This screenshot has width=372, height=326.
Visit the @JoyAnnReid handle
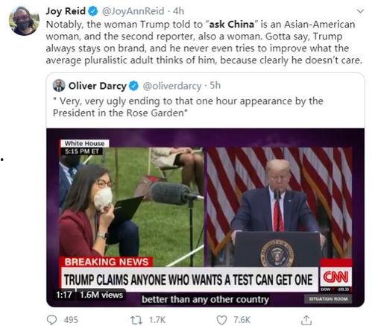pyautogui.click(x=133, y=11)
